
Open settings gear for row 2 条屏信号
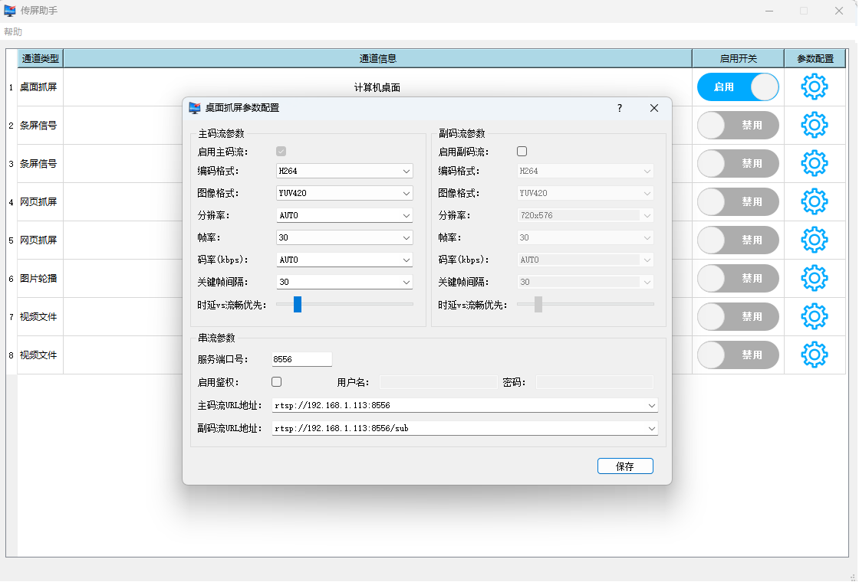[814, 125]
